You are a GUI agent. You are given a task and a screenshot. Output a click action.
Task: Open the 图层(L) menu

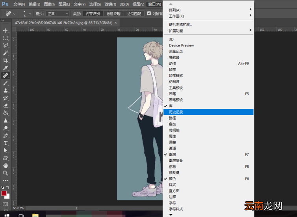[64, 4]
